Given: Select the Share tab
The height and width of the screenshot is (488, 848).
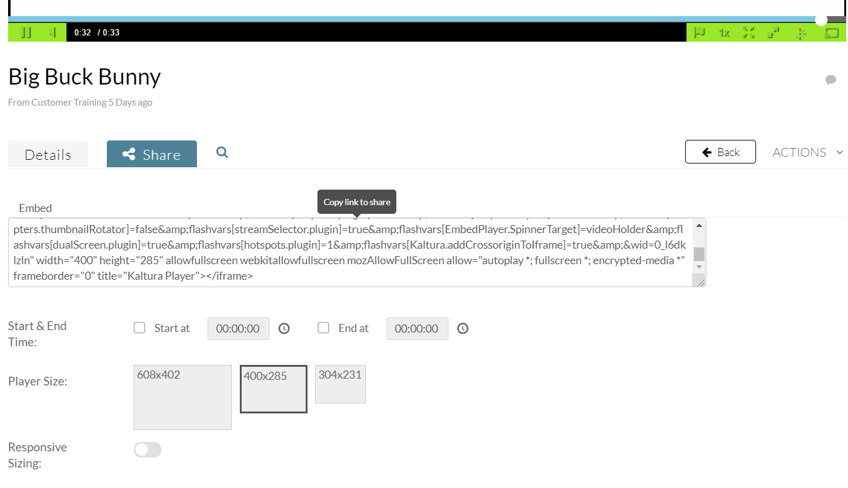Looking at the screenshot, I should pyautogui.click(x=152, y=154).
